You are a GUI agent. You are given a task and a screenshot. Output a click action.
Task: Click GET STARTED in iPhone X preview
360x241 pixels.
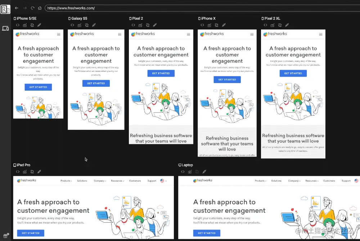point(227,79)
